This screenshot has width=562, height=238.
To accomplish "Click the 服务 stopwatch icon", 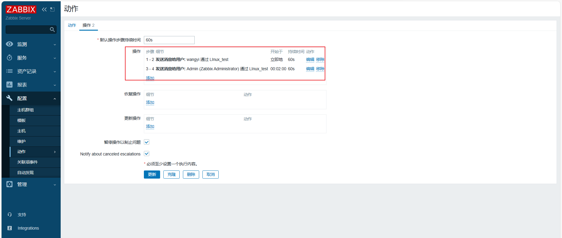I will (10, 58).
